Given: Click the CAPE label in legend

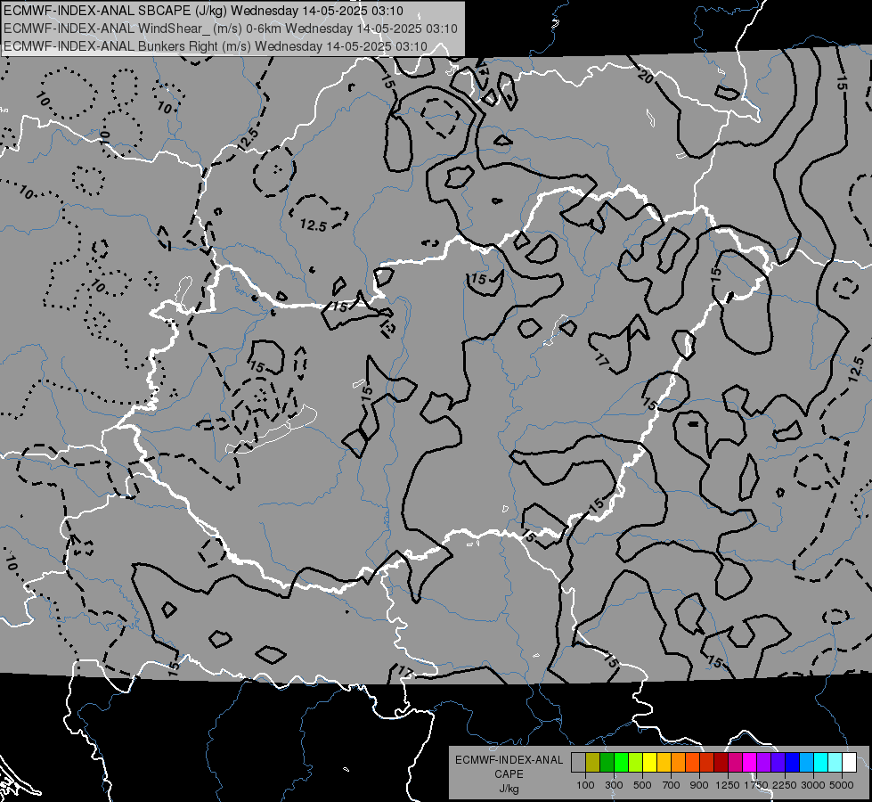Looking at the screenshot, I should click(509, 774).
